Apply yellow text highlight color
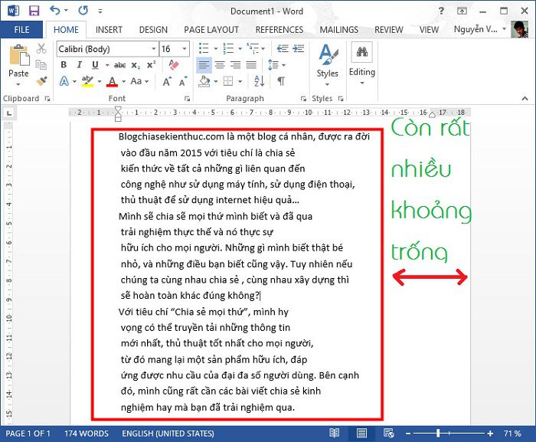The width and height of the screenshot is (536, 442). [x=87, y=81]
